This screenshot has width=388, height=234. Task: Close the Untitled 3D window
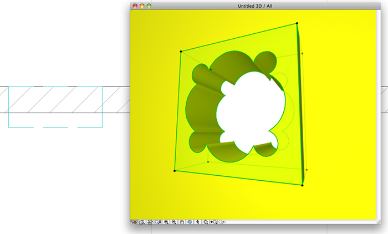click(x=135, y=6)
